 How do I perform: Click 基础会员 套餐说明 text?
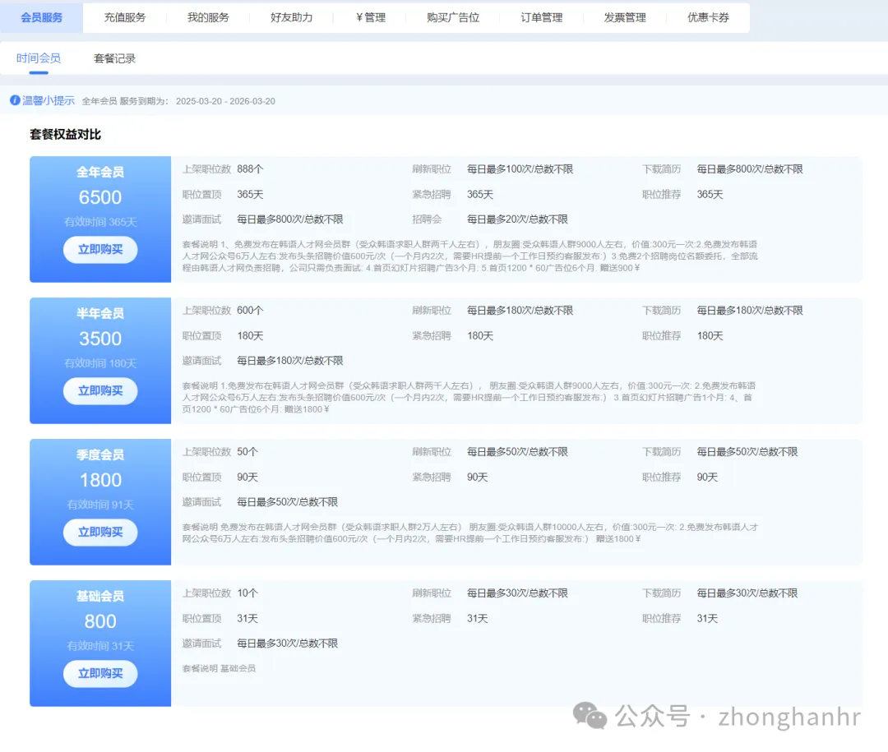(x=219, y=668)
